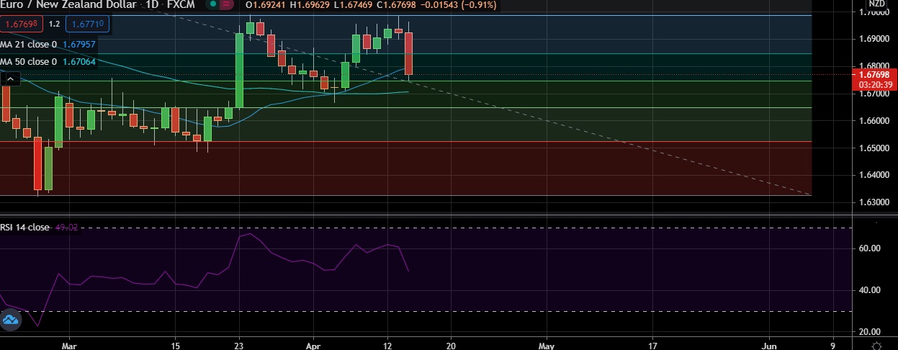This screenshot has width=898, height=350.
Task: Open chart settings gear at bottom right
Action: coord(876,345)
